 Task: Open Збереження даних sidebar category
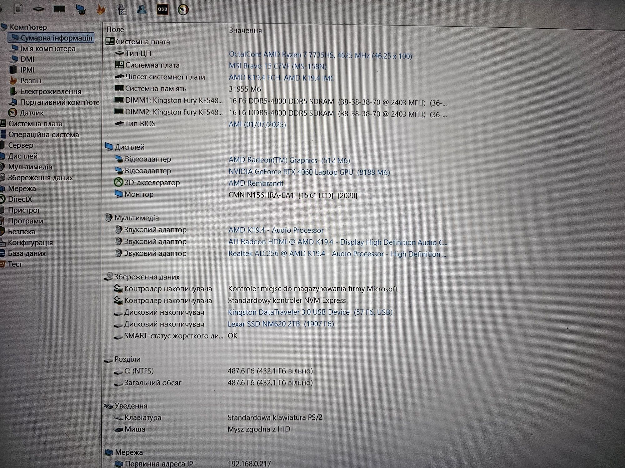(37, 178)
